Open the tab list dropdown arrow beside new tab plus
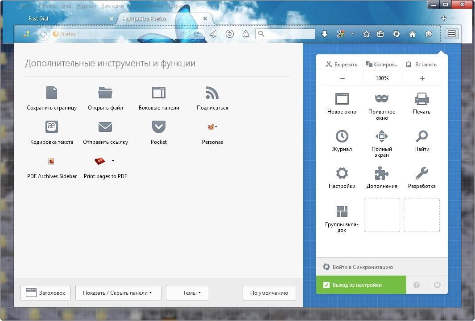 pos(453,18)
